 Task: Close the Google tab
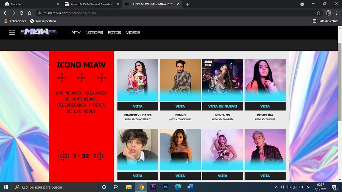click(x=58, y=4)
